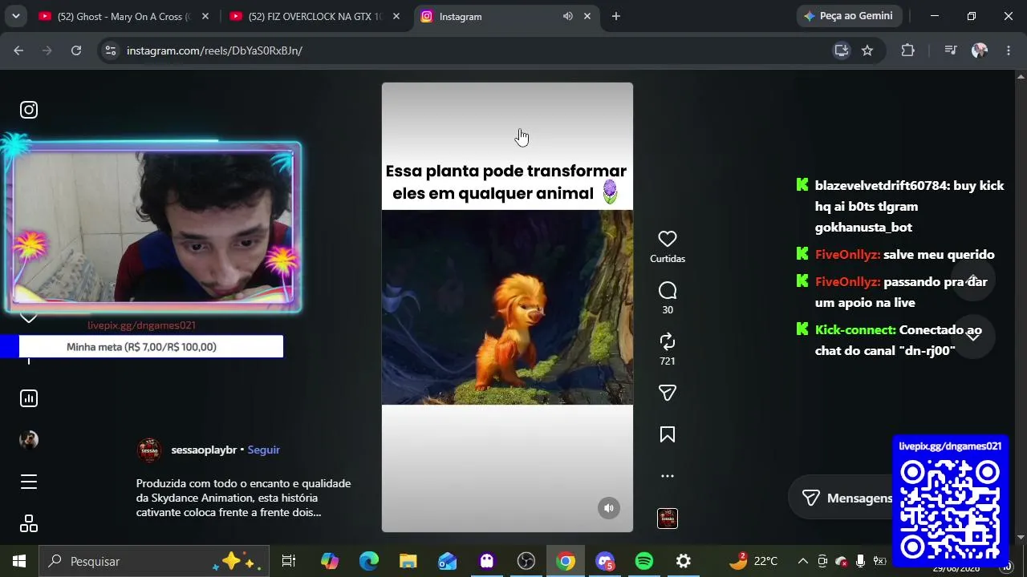This screenshot has height=577, width=1027.
Task: Close the Ghost - Mary On A Cross tab
Action: [x=205, y=16]
